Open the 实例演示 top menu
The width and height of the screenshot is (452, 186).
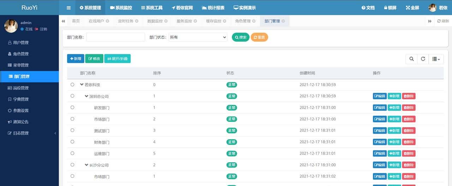[x=244, y=8]
